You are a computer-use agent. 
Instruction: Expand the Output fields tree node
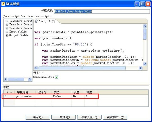7,35
